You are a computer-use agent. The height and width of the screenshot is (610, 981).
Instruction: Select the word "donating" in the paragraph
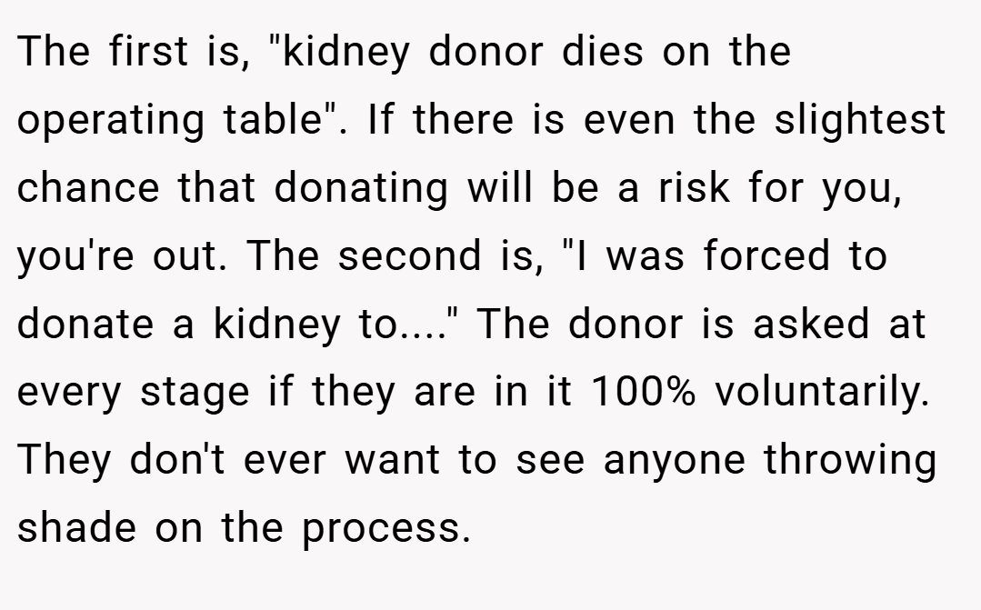tap(361, 187)
